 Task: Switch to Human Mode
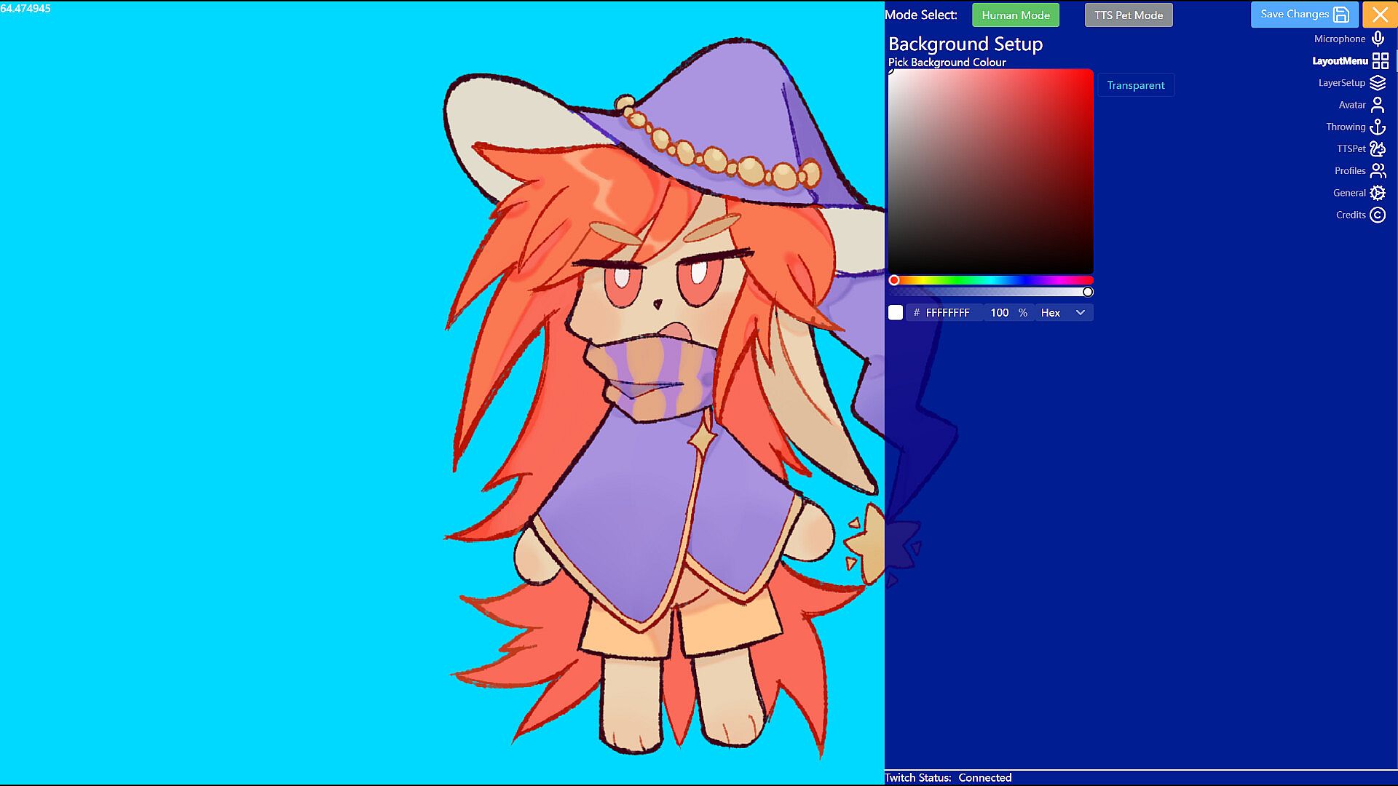[x=1015, y=15]
